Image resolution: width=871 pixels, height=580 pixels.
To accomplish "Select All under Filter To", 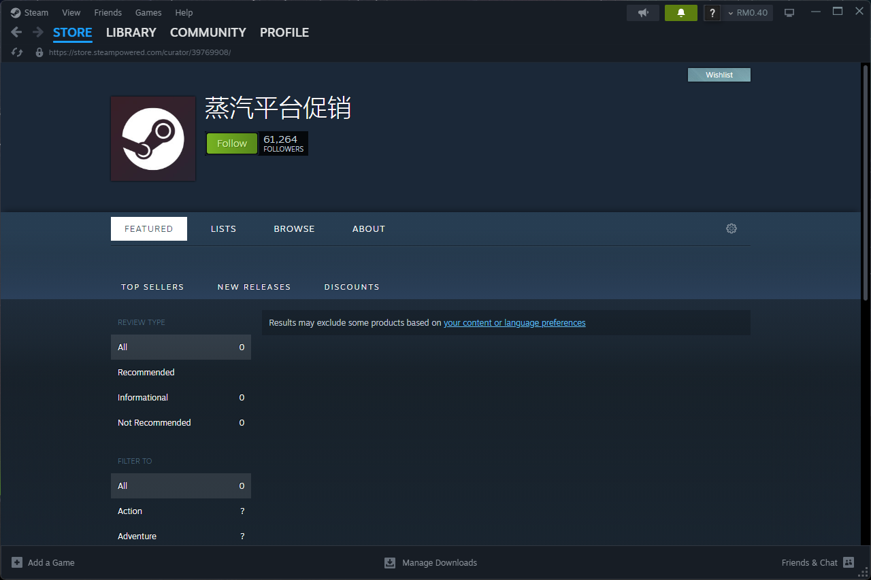I will pyautogui.click(x=181, y=485).
